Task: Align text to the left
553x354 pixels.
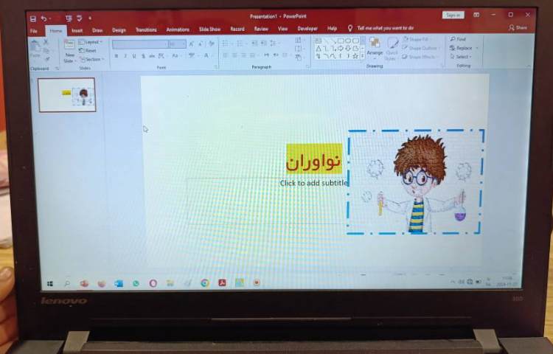Action: 225,55
